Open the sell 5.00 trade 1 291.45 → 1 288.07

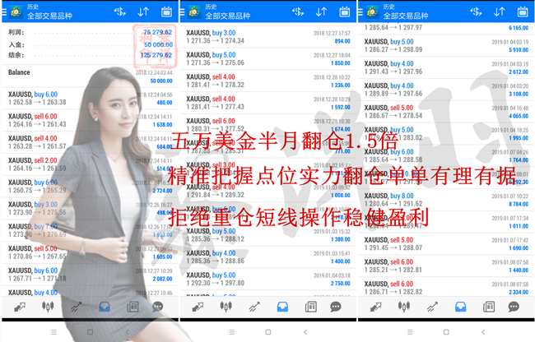point(446,244)
